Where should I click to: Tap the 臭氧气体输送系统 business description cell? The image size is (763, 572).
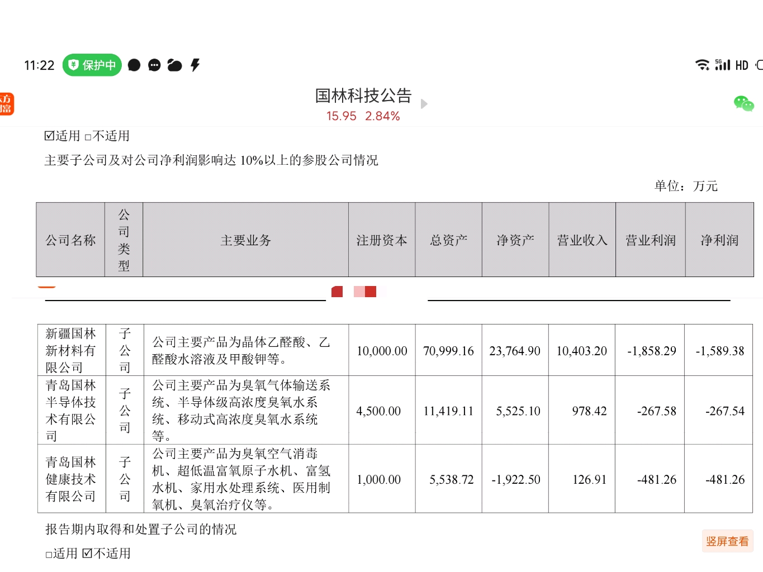(247, 411)
